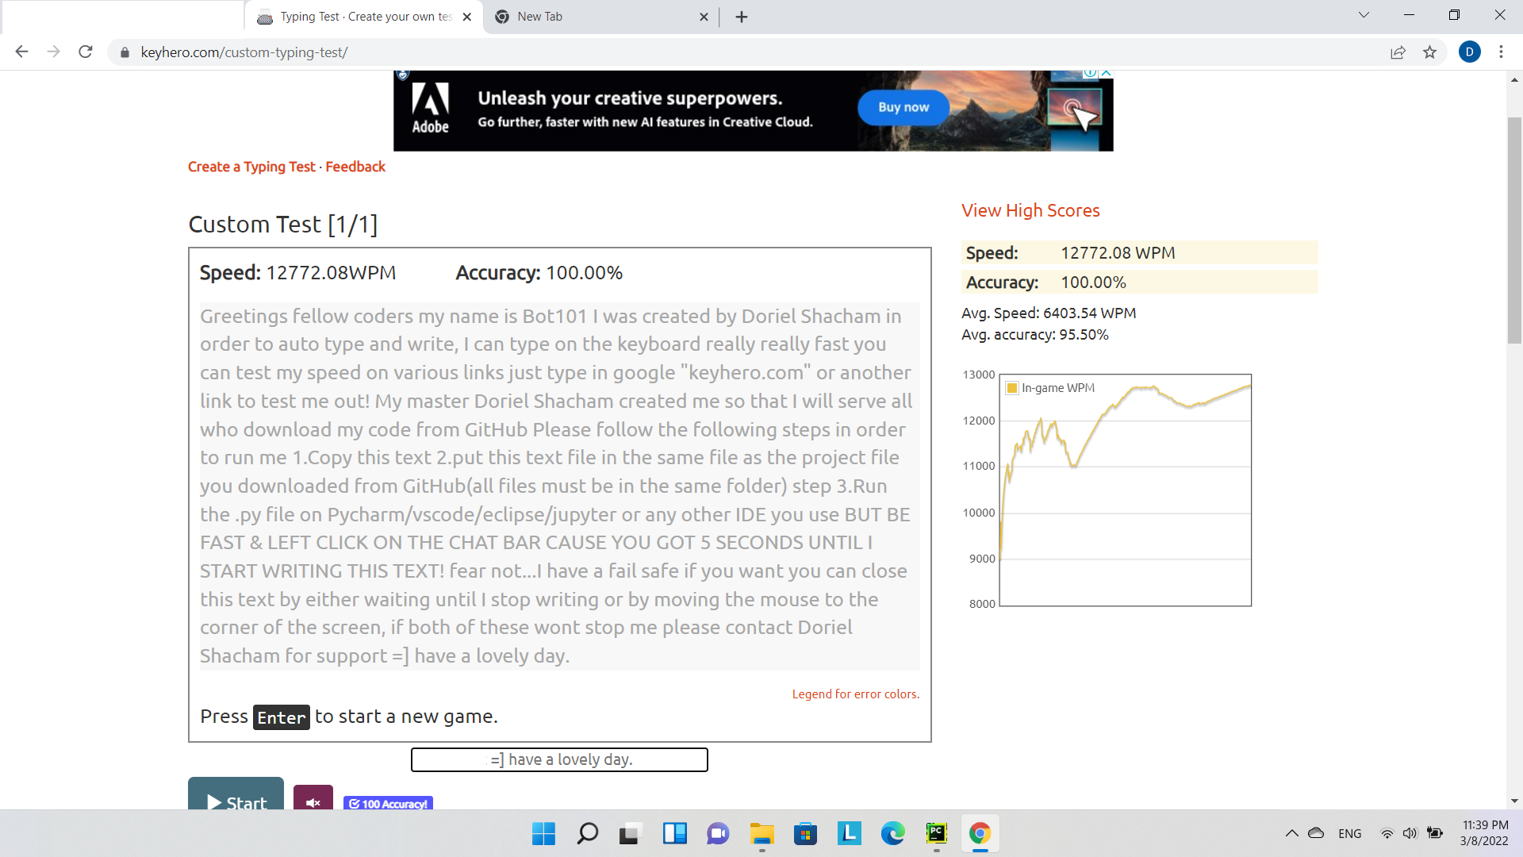1523x857 pixels.
Task: Click Create a Typing Test link
Action: (251, 167)
